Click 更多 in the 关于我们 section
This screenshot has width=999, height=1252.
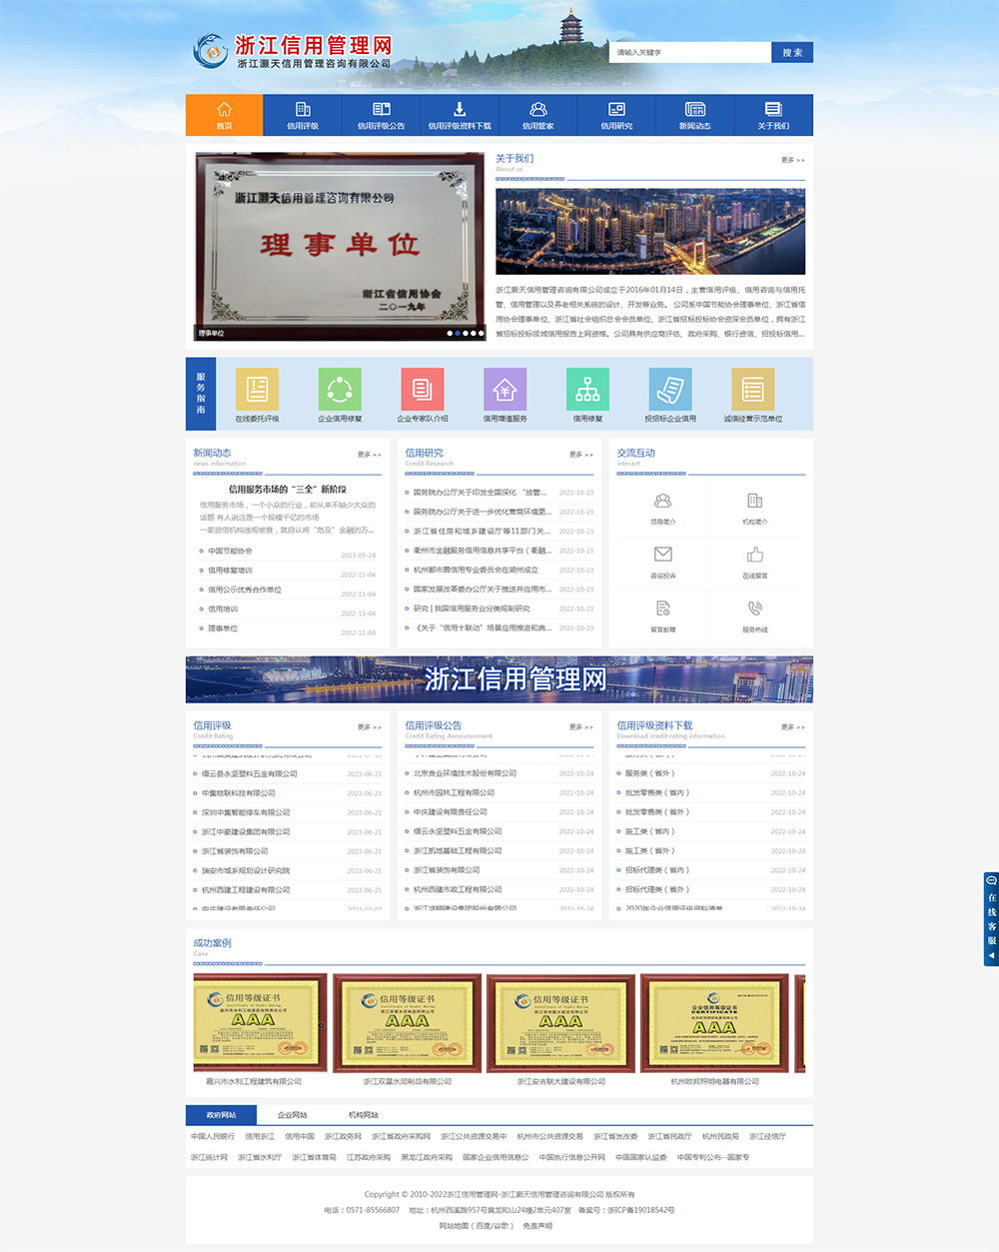tap(792, 160)
